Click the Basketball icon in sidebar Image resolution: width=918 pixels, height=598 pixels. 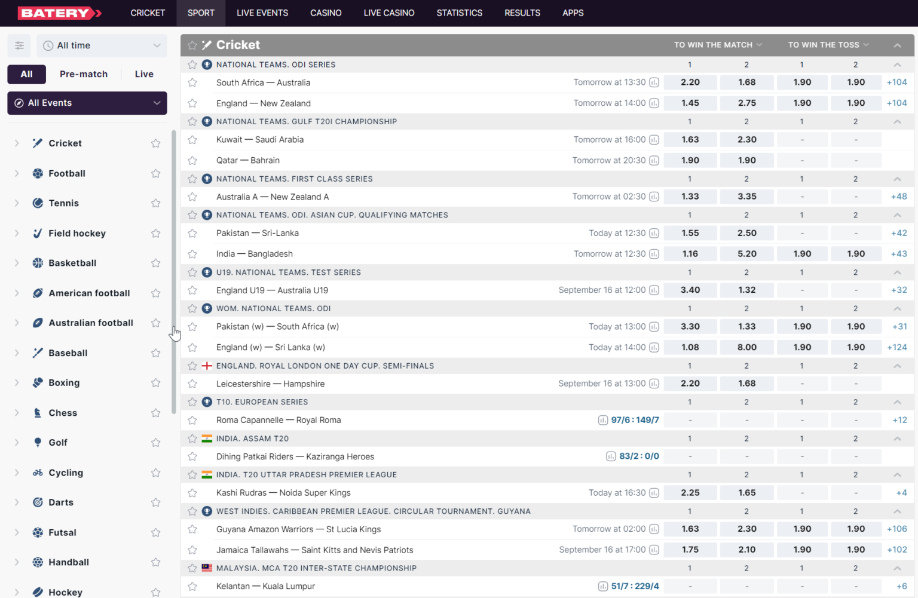click(38, 263)
